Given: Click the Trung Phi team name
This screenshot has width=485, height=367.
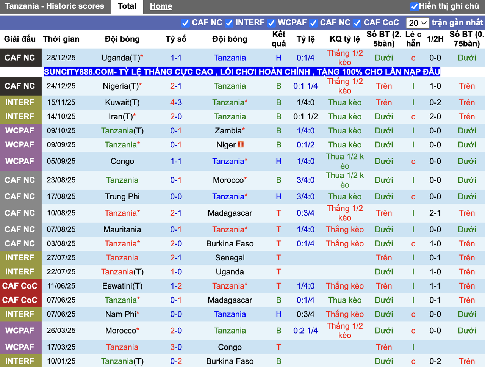Looking at the screenshot, I should [x=122, y=196].
